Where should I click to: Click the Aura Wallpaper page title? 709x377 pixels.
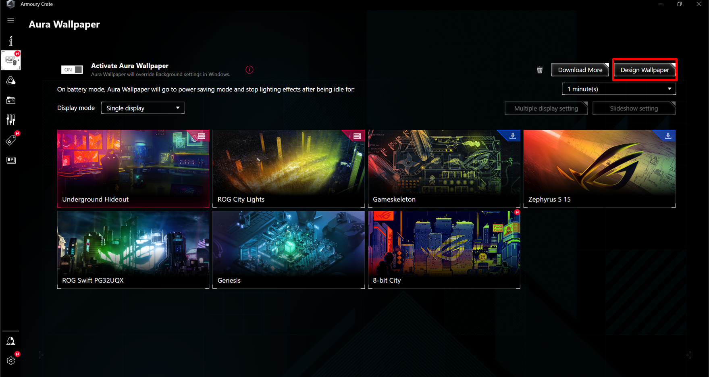[64, 24]
